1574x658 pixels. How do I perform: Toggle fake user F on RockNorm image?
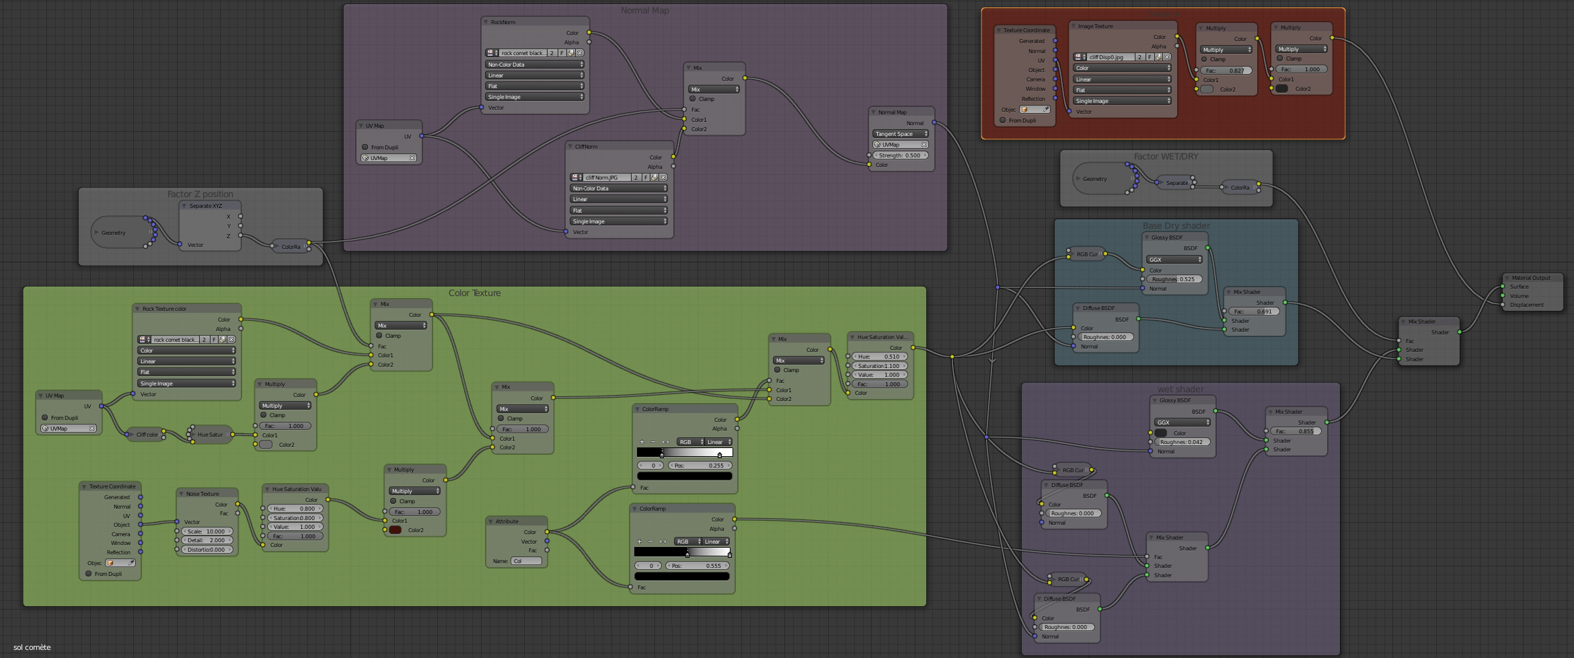(562, 53)
